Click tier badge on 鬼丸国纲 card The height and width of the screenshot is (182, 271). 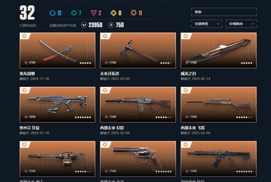pos(24,36)
